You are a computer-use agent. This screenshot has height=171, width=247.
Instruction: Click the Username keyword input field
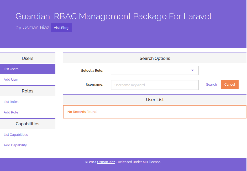point(155,84)
